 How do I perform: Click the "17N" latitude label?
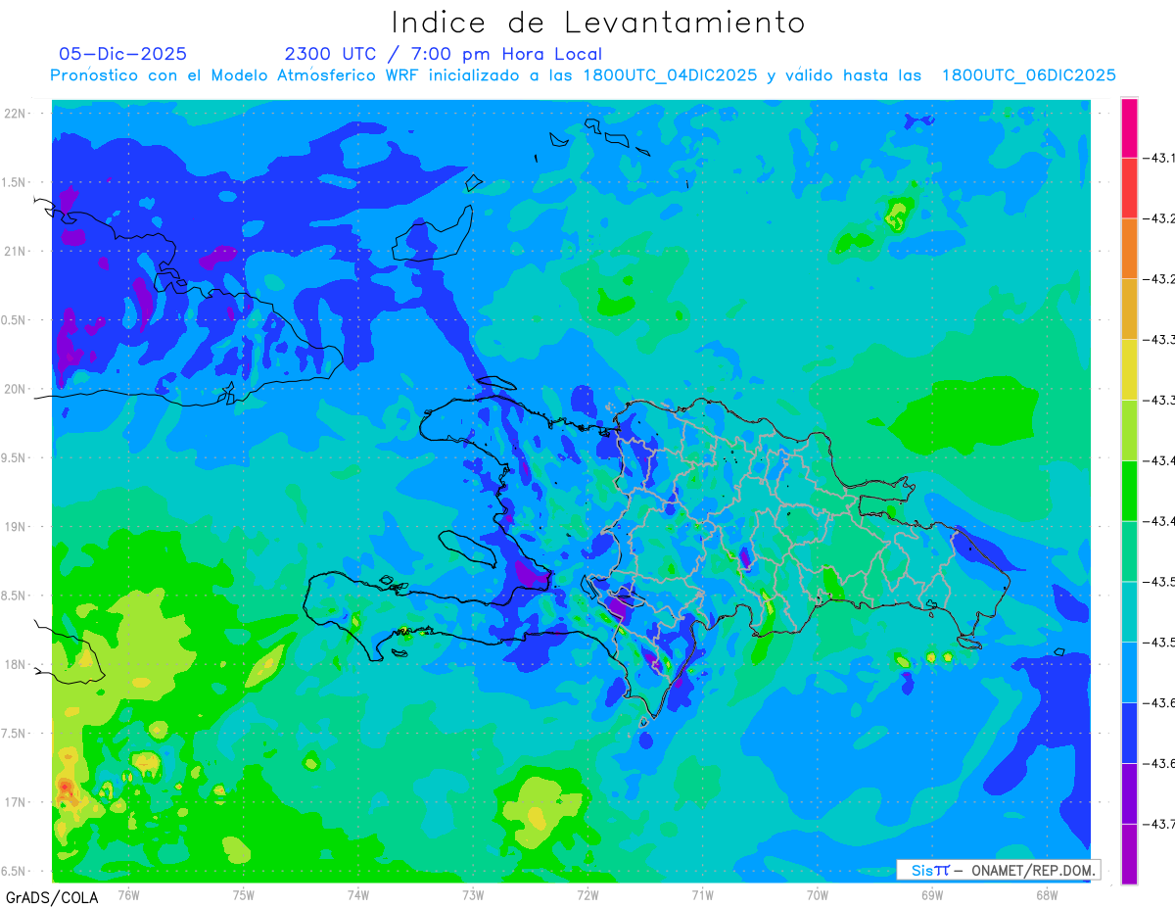(x=16, y=802)
